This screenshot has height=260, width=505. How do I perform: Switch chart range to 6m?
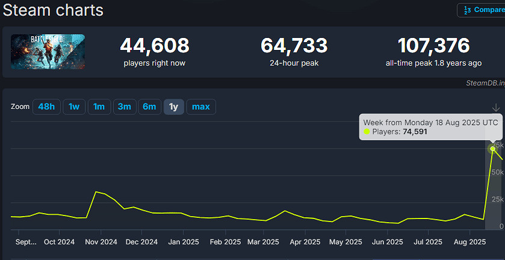[149, 107]
